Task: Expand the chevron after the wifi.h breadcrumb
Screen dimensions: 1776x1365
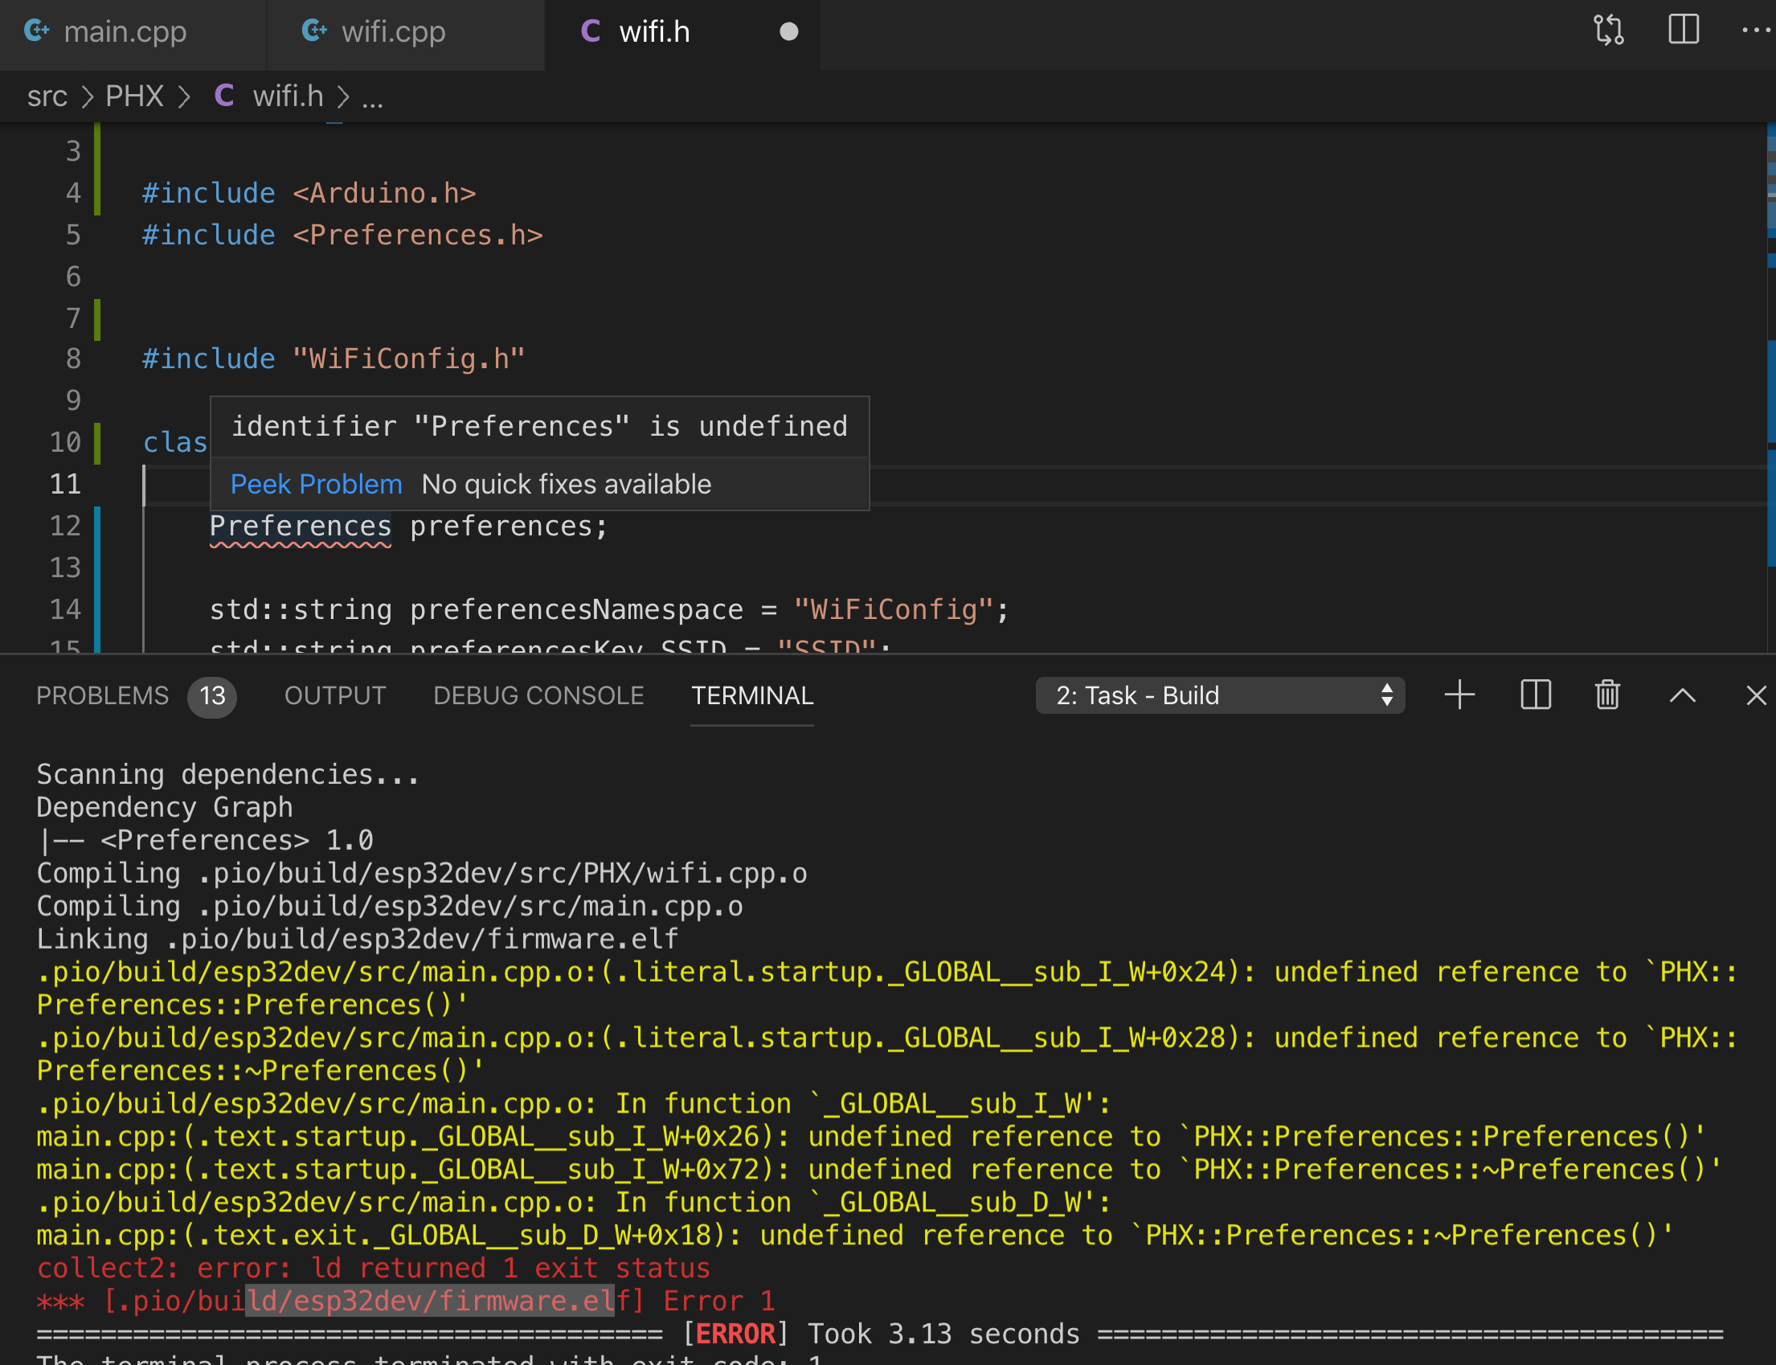Action: (x=343, y=97)
